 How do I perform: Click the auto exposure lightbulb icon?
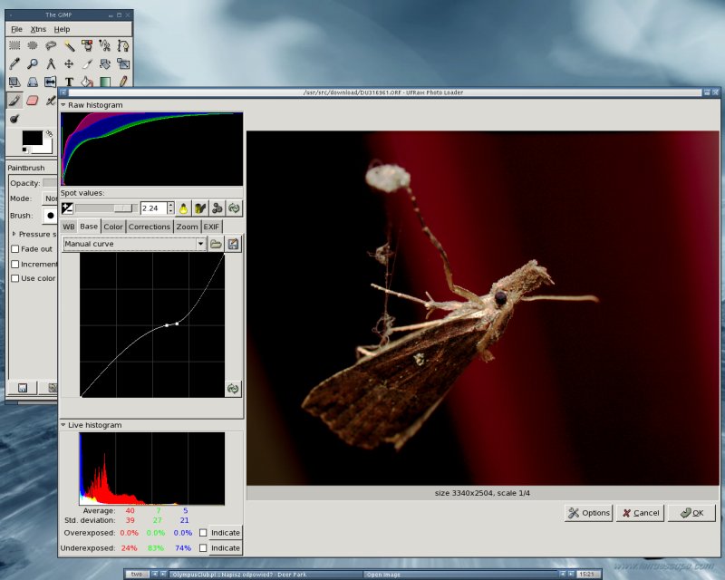pyautogui.click(x=183, y=208)
